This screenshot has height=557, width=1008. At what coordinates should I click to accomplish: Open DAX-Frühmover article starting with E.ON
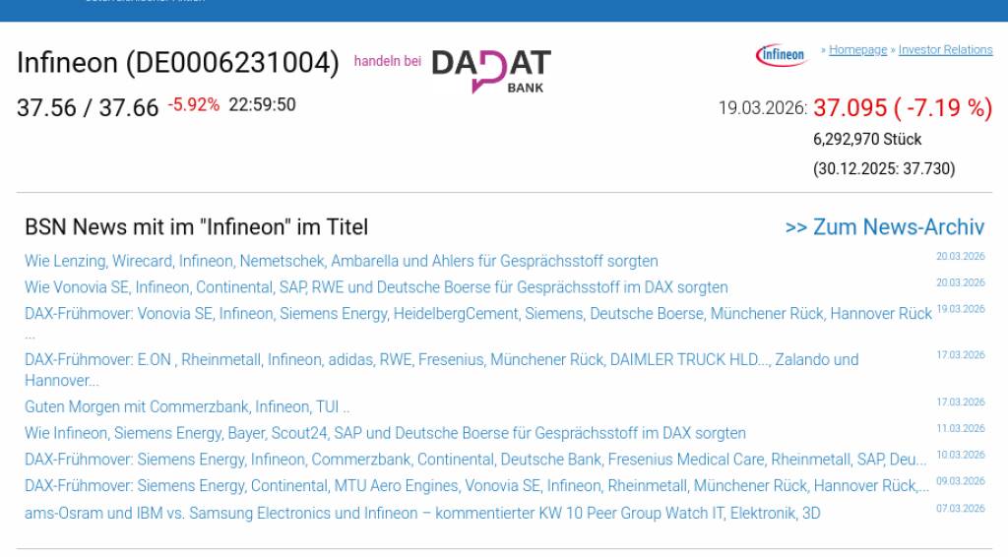coord(441,360)
